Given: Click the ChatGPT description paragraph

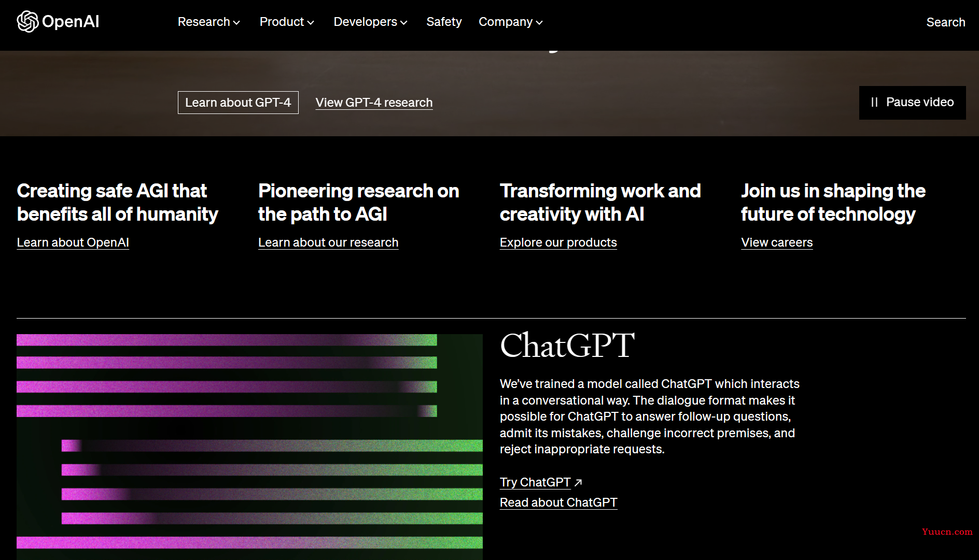Looking at the screenshot, I should pyautogui.click(x=650, y=417).
